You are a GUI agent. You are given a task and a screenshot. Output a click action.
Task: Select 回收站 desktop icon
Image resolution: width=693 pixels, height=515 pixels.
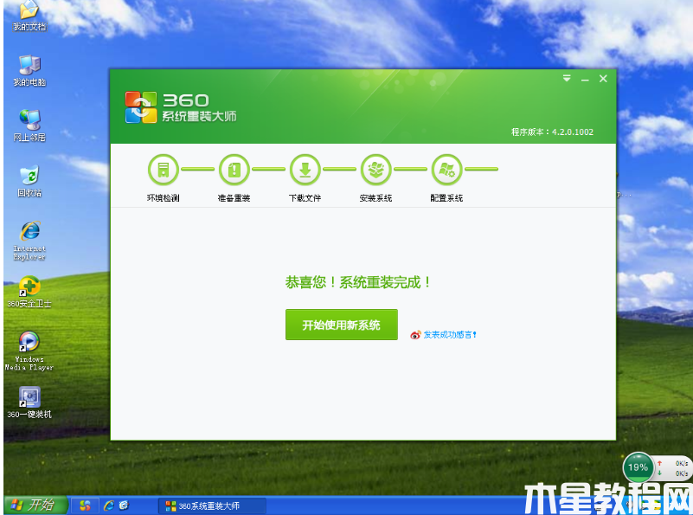(29, 181)
